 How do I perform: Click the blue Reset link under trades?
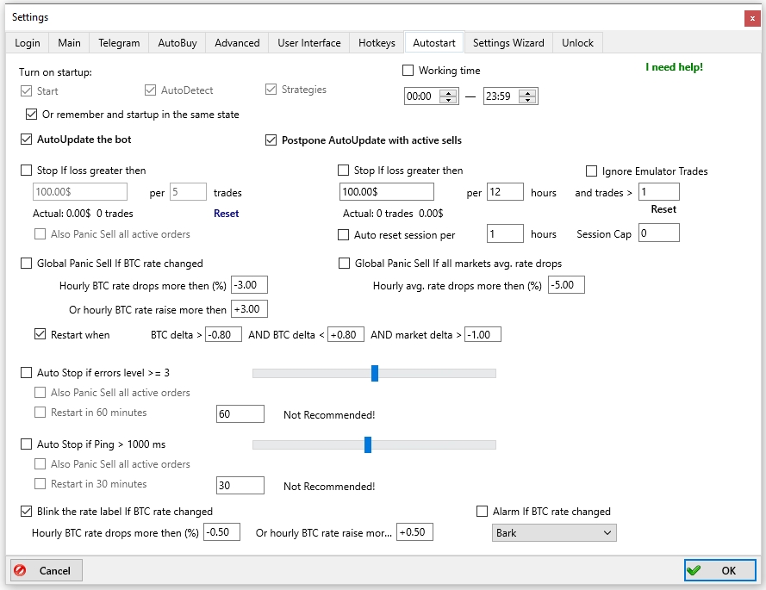[x=227, y=214]
